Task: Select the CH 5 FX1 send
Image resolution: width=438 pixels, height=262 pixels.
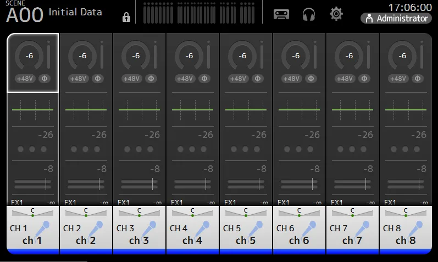Action: [x=246, y=202]
